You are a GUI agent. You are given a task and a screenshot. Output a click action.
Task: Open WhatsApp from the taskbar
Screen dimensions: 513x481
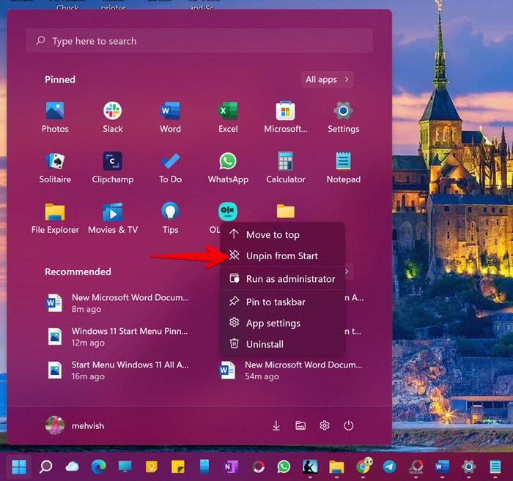284,466
